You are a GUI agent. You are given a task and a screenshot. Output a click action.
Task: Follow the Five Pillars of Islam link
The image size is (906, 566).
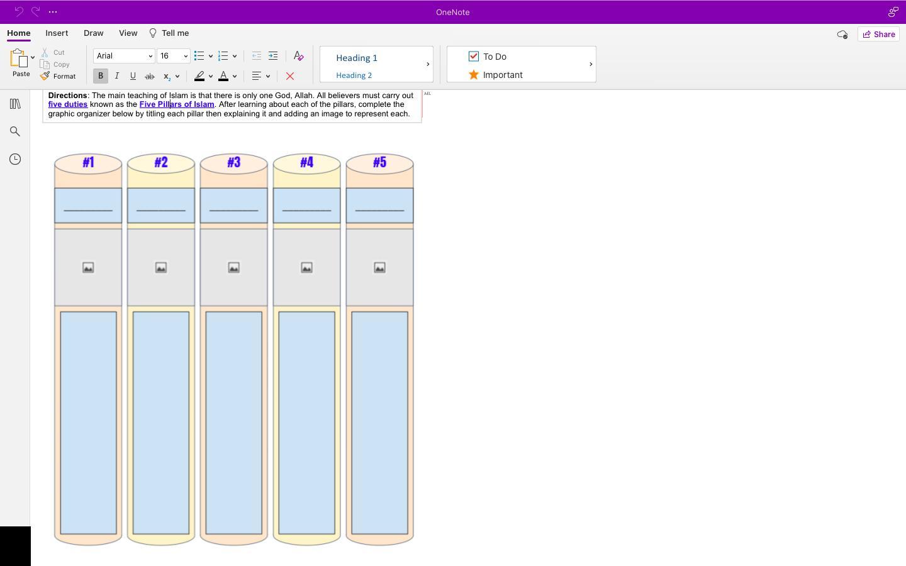(x=177, y=104)
